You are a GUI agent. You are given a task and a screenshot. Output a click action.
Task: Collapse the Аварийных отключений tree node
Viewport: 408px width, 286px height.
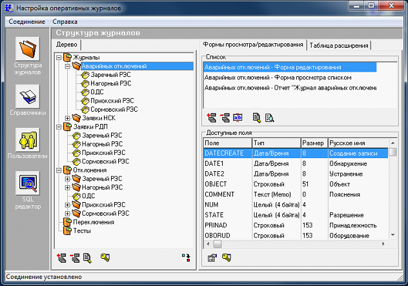click(x=68, y=66)
